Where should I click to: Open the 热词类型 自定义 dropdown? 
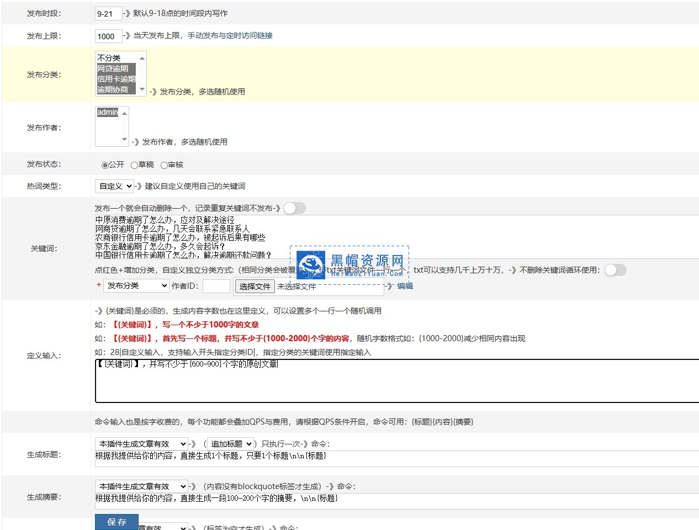[x=114, y=186]
